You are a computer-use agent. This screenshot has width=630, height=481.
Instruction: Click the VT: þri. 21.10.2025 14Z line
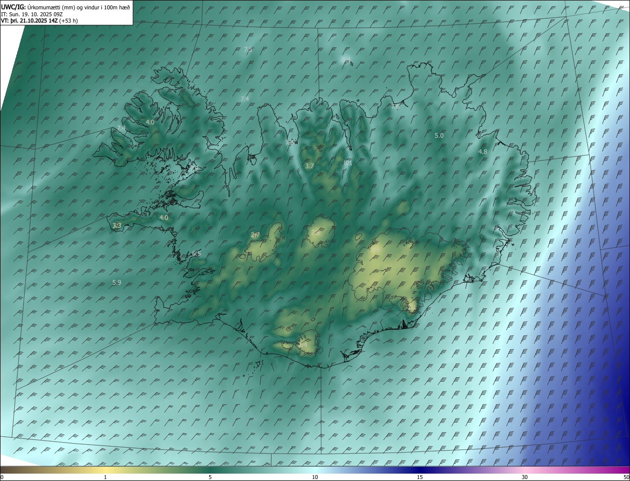39,21
